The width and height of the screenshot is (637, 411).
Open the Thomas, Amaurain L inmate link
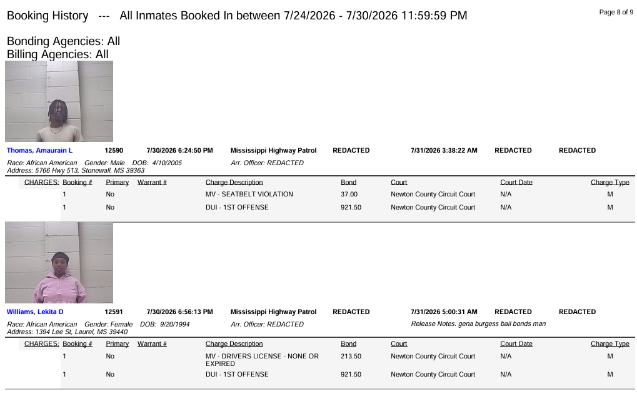coord(39,150)
